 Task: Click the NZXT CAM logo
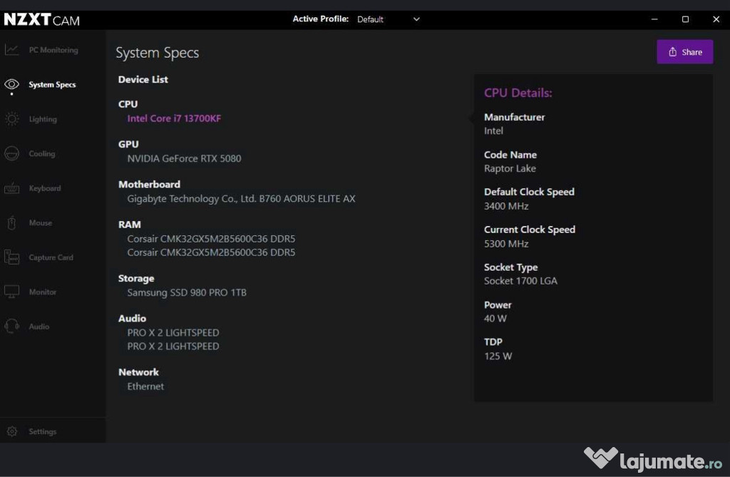[42, 19]
